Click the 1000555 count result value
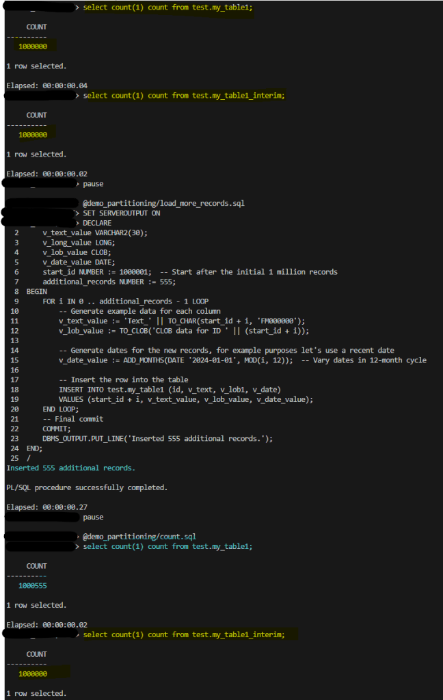The width and height of the screenshot is (443, 700). 33,586
